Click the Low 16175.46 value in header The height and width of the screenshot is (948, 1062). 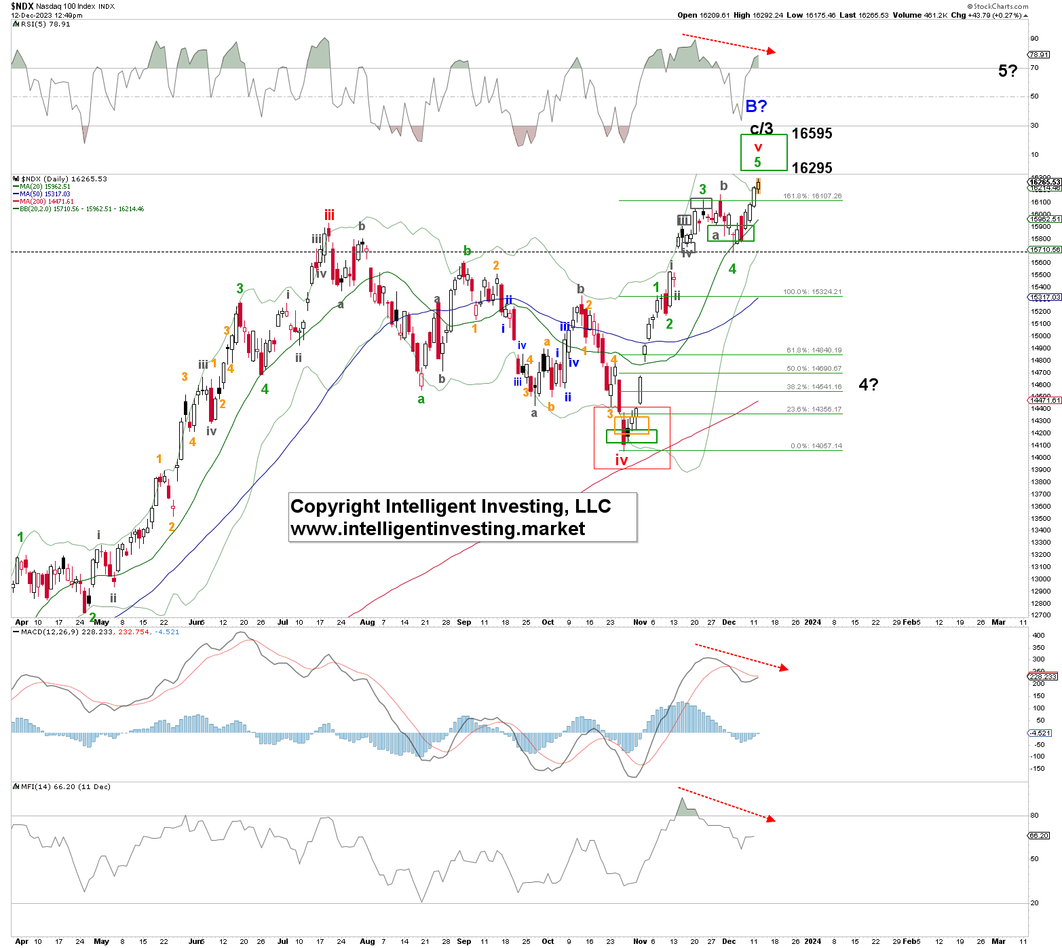[811, 15]
